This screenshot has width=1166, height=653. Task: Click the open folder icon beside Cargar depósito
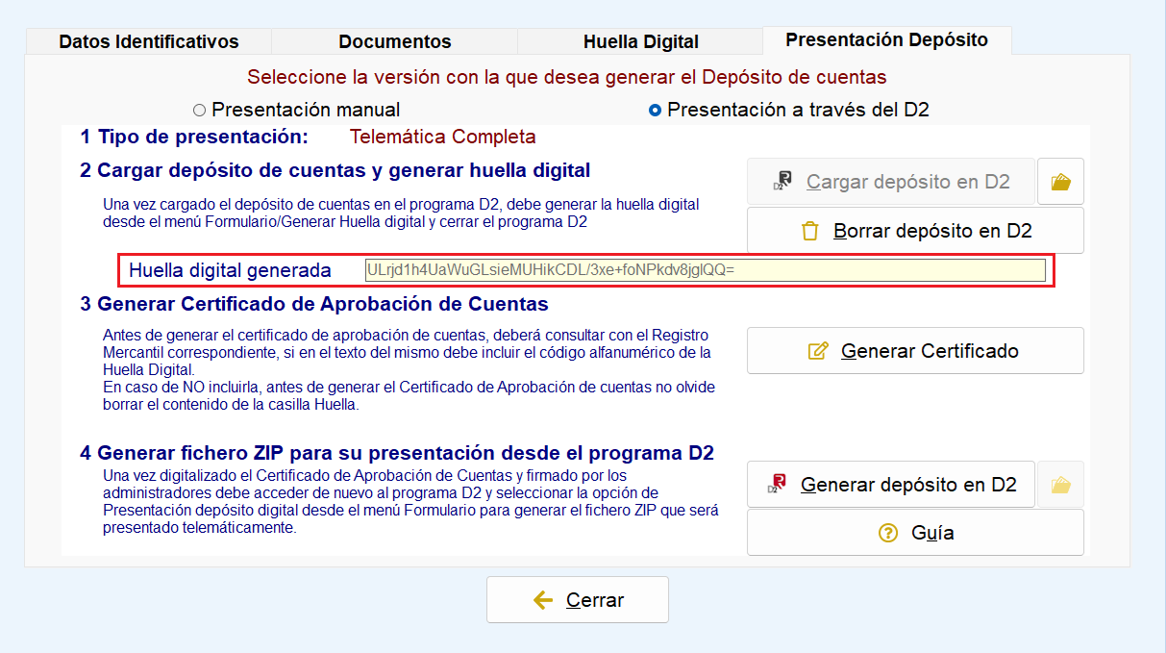pyautogui.click(x=1060, y=182)
